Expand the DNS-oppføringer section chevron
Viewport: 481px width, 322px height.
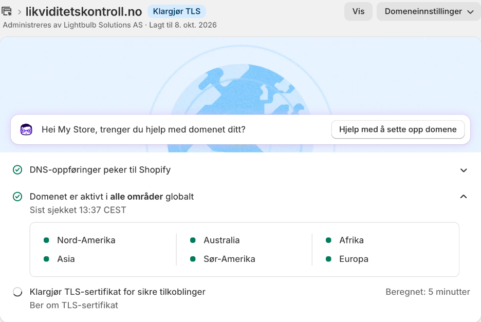[x=464, y=170]
